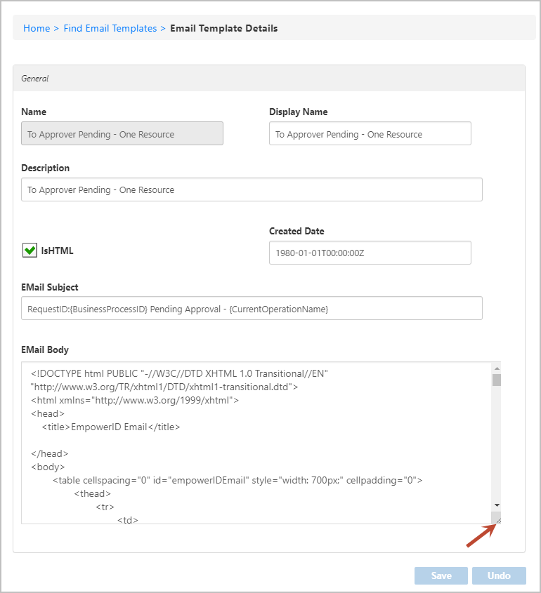Click the IsHTML label text
This screenshot has height=593, width=541.
(58, 251)
